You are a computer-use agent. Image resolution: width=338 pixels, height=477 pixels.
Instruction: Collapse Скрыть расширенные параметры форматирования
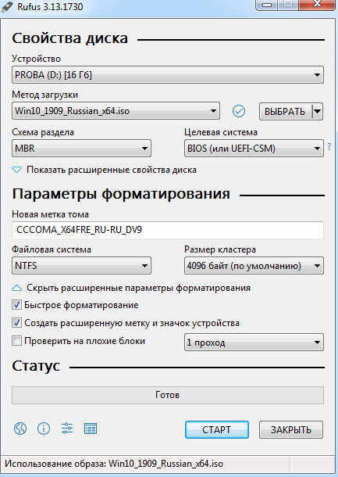131,288
